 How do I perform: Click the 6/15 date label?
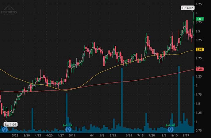coord(113,135)
